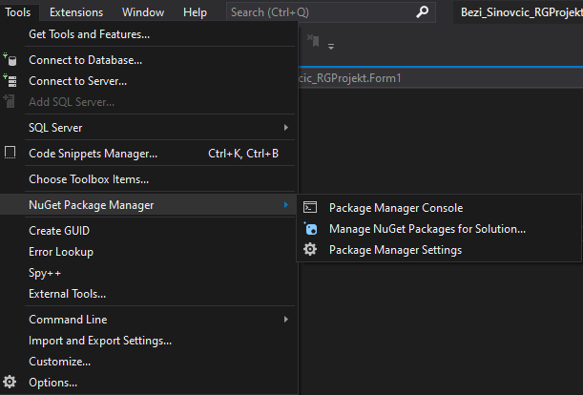Launch Spy++ from the menu

pos(149,273)
